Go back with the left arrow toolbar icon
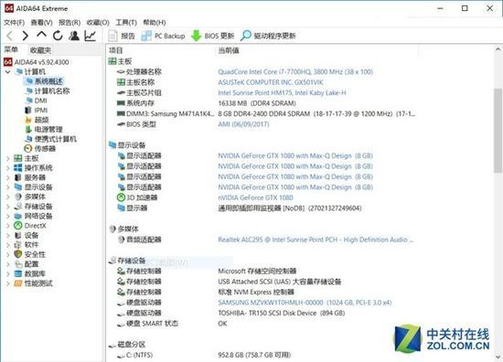Image resolution: width=503 pixels, height=362 pixels. coord(10,36)
